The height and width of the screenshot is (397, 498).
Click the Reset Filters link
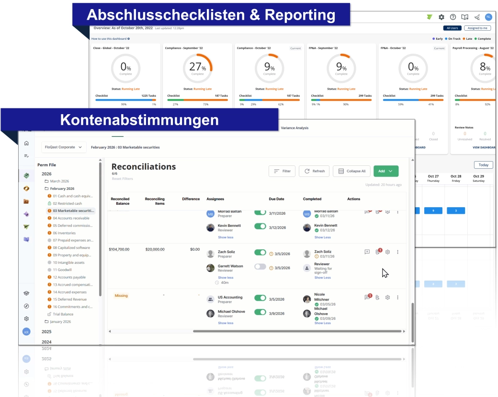[x=122, y=179]
